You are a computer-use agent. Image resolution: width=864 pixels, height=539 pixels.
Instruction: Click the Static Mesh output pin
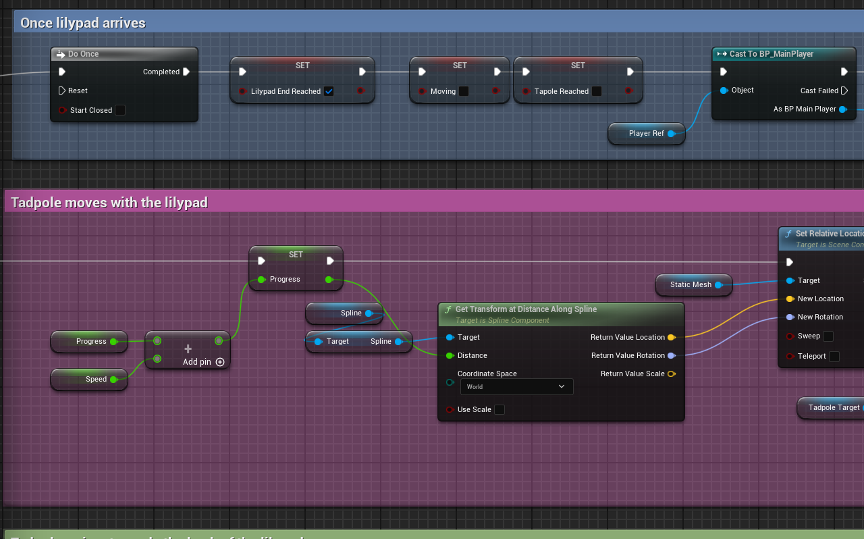[719, 285]
